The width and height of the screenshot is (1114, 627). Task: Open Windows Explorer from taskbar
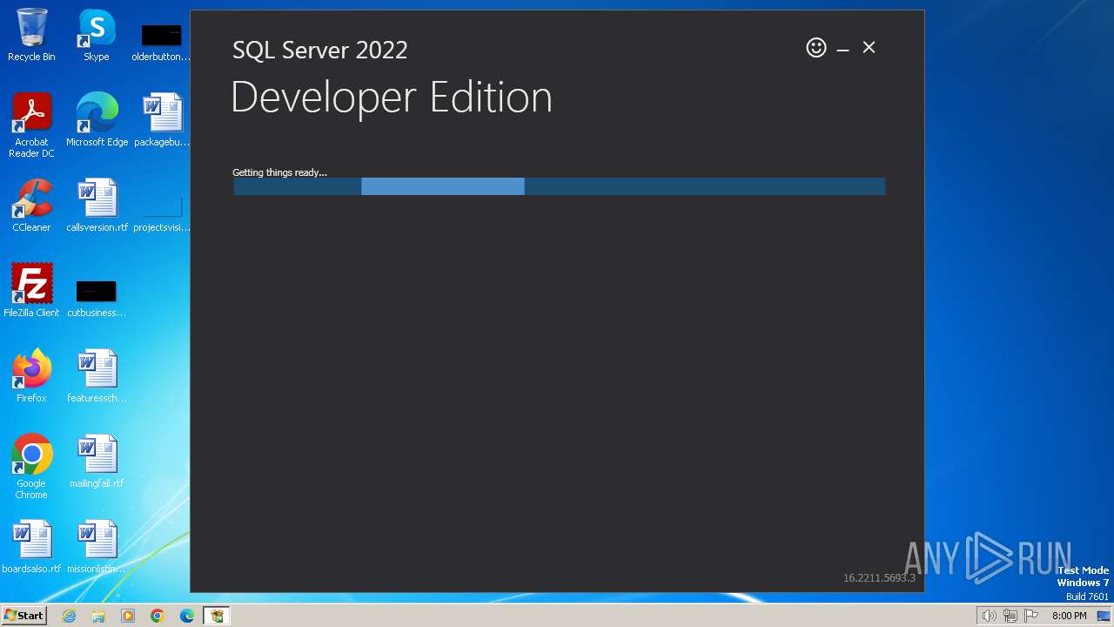[98, 616]
